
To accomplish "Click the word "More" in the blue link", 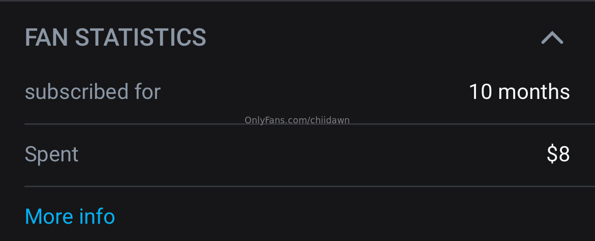I will pyautogui.click(x=48, y=217).
